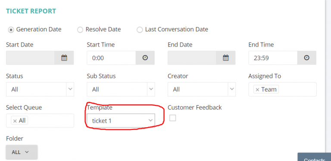Open the Creator dropdown
This screenshot has width=331, height=161.
[x=202, y=90]
